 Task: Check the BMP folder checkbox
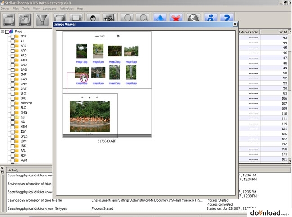[x=13, y=74]
